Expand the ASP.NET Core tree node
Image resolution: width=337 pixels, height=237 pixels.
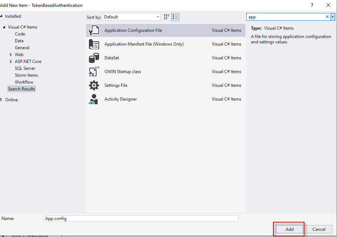[x=11, y=62]
